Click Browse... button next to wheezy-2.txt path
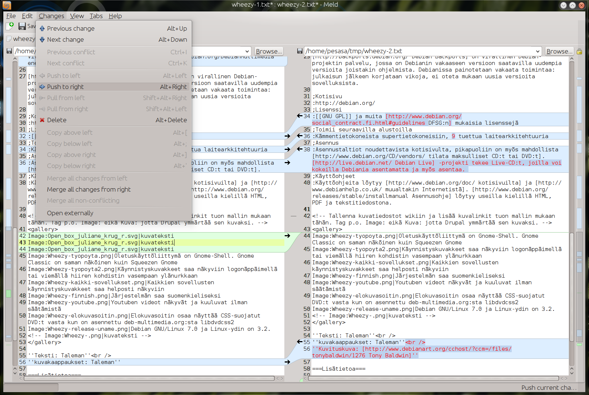589x395 pixels. coord(559,51)
